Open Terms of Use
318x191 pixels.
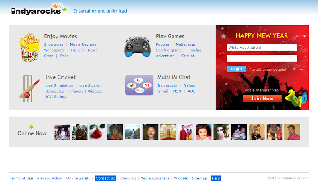(21, 178)
